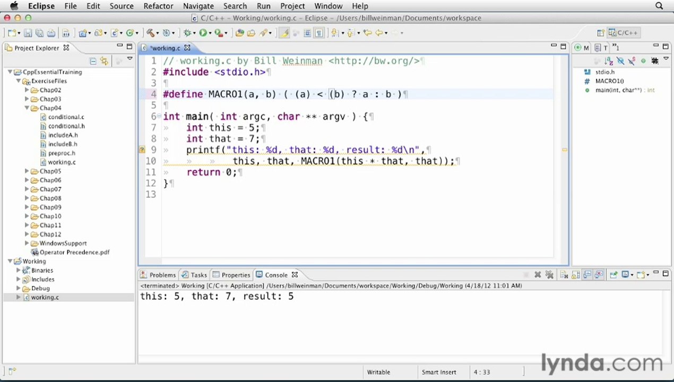
Task: Open the Refactor menu
Action: point(158,6)
